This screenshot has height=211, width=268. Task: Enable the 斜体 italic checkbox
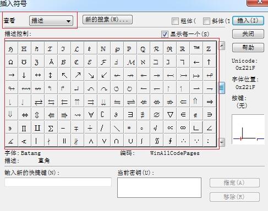pos(206,21)
